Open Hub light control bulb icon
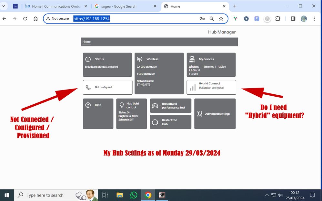The height and width of the screenshot is (201, 322). tap(122, 105)
